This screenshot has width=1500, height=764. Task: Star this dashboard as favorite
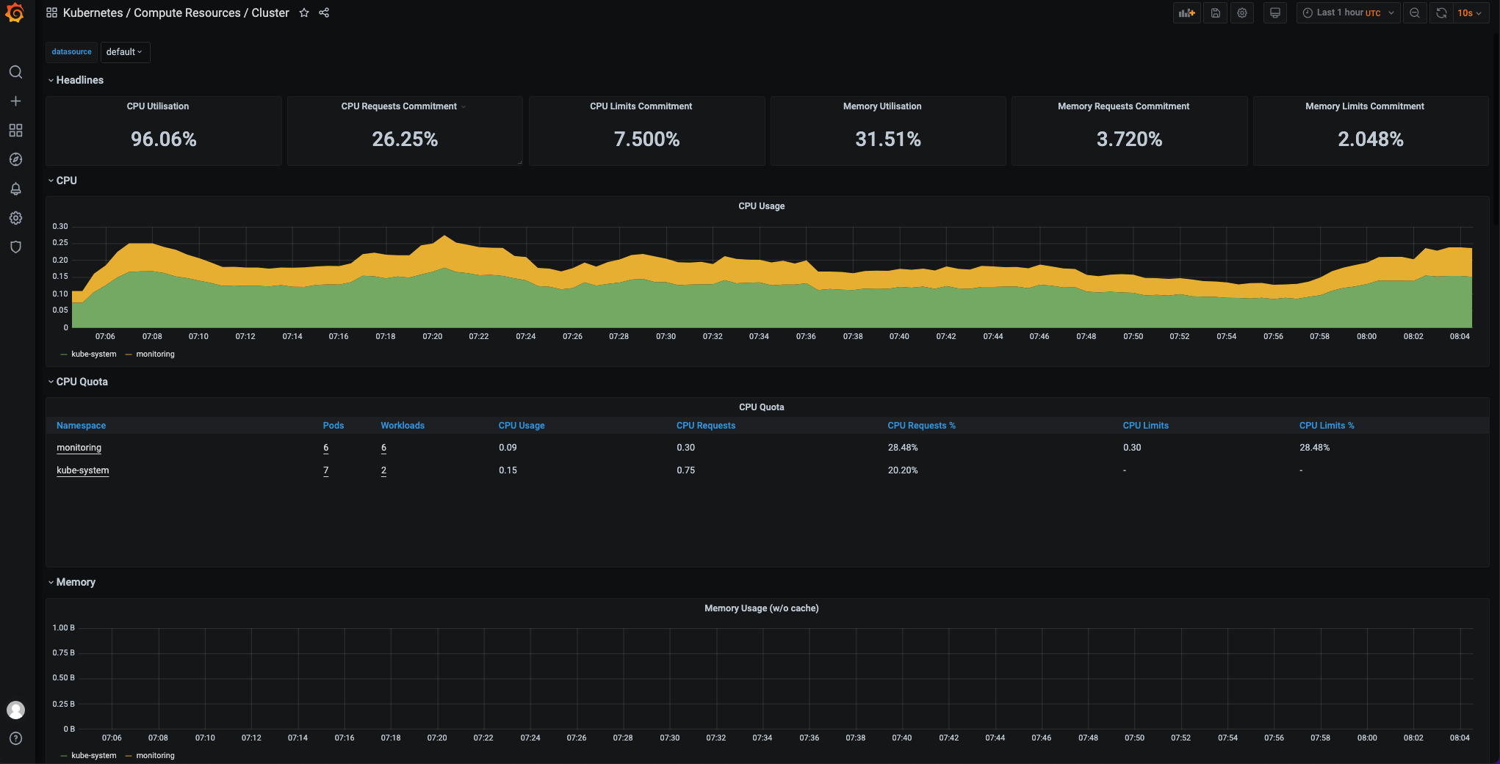304,13
